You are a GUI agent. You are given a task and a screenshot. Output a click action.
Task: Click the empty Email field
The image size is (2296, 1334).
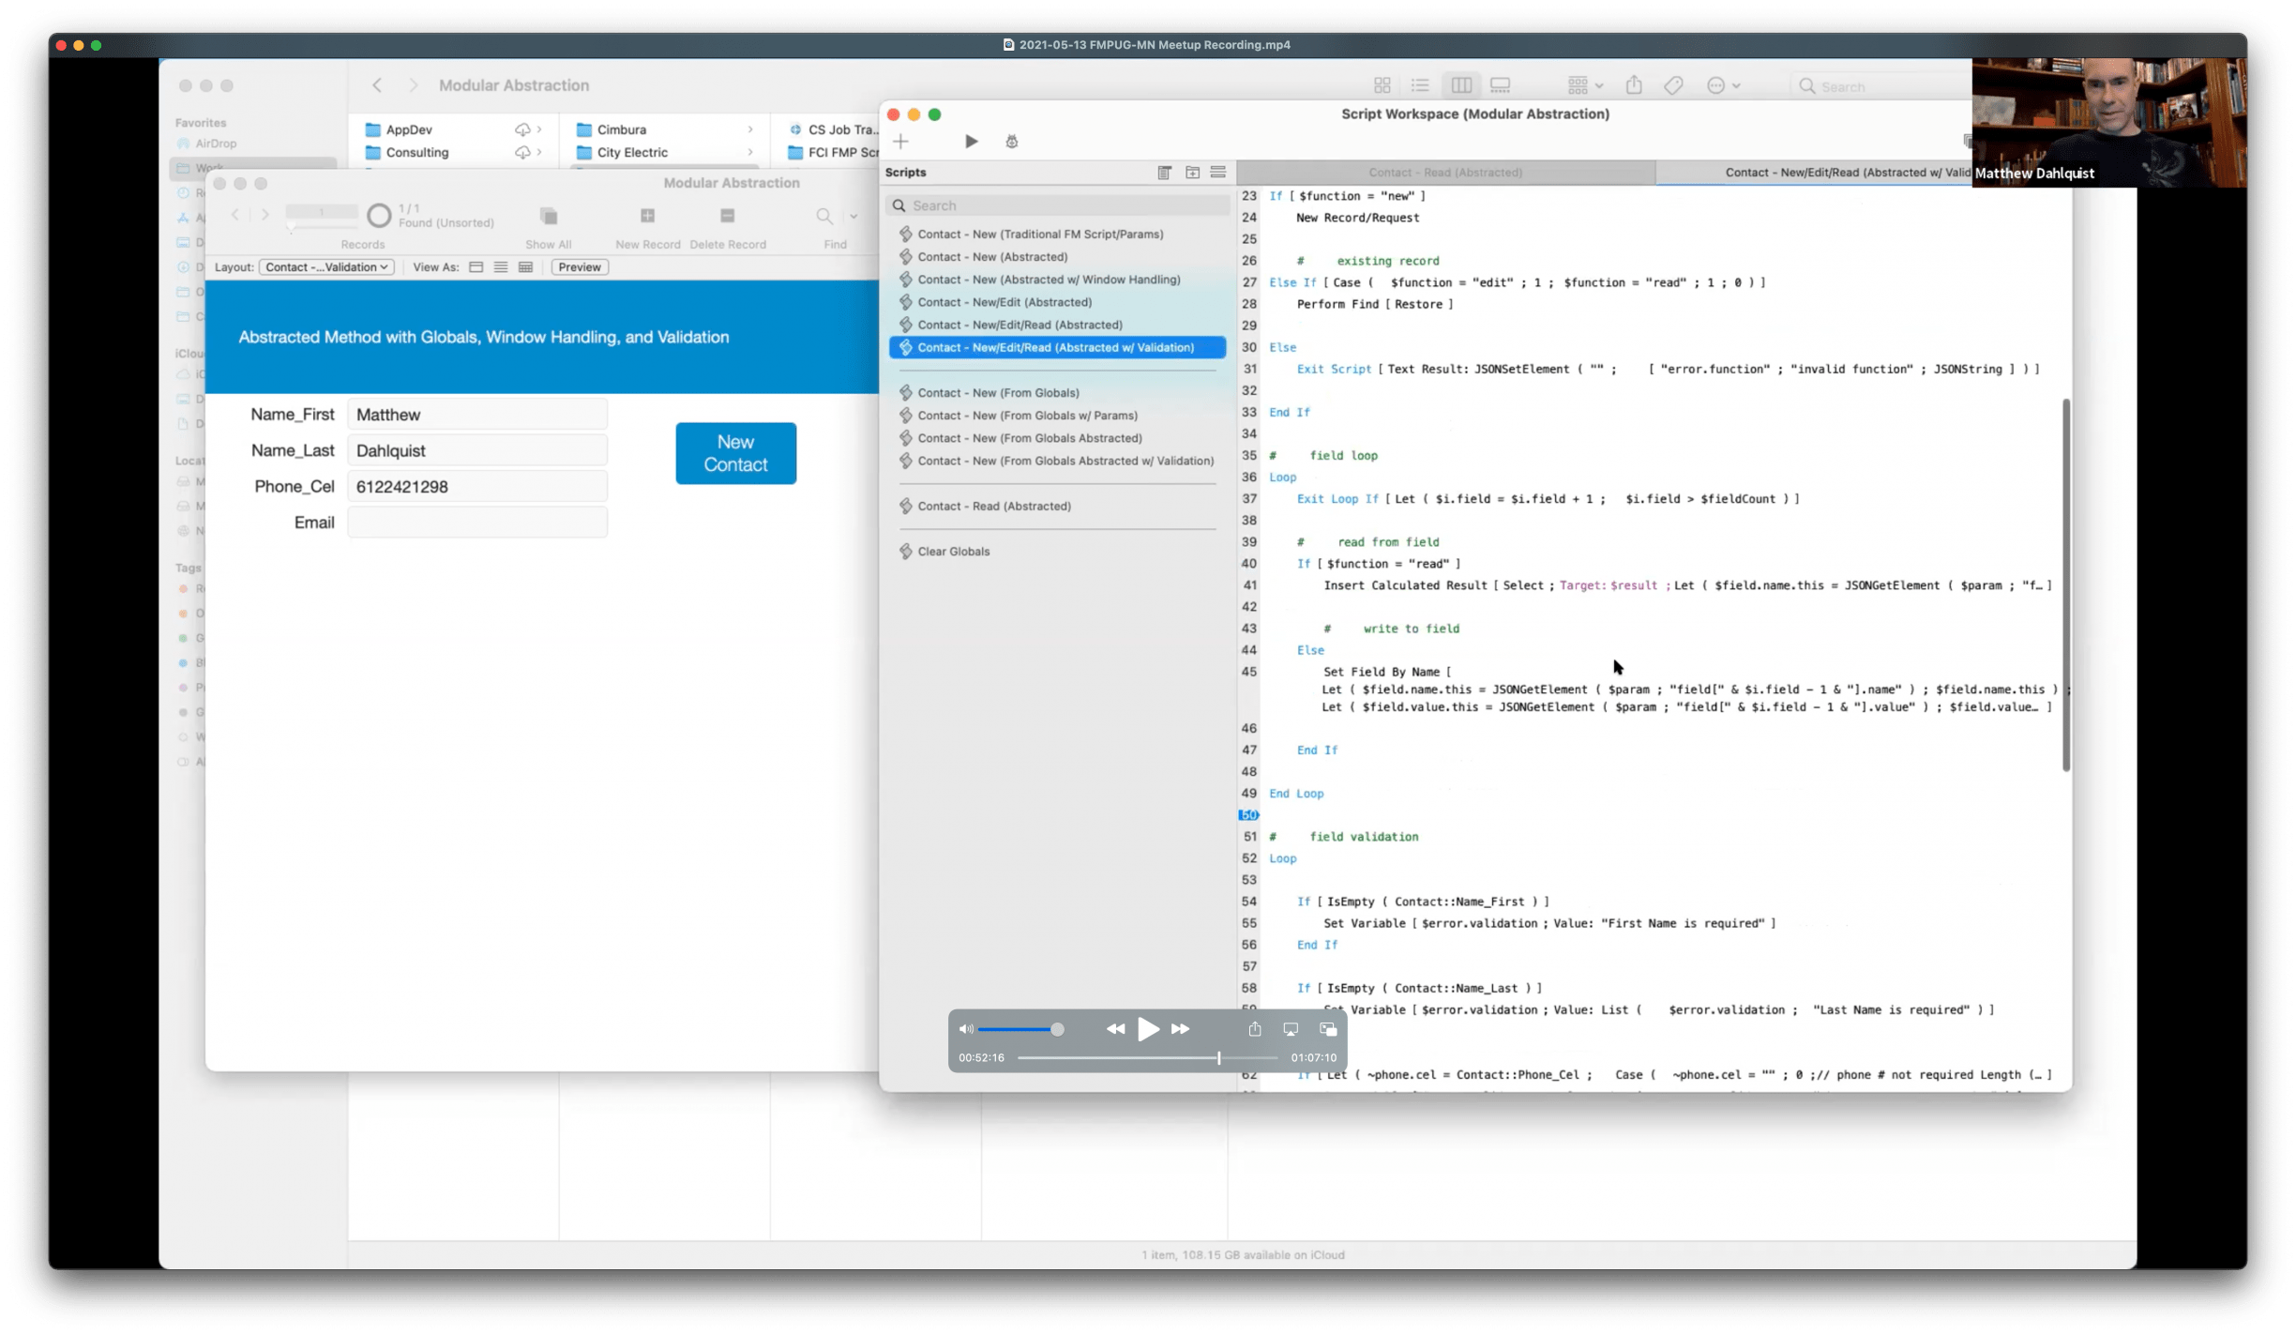tap(477, 523)
